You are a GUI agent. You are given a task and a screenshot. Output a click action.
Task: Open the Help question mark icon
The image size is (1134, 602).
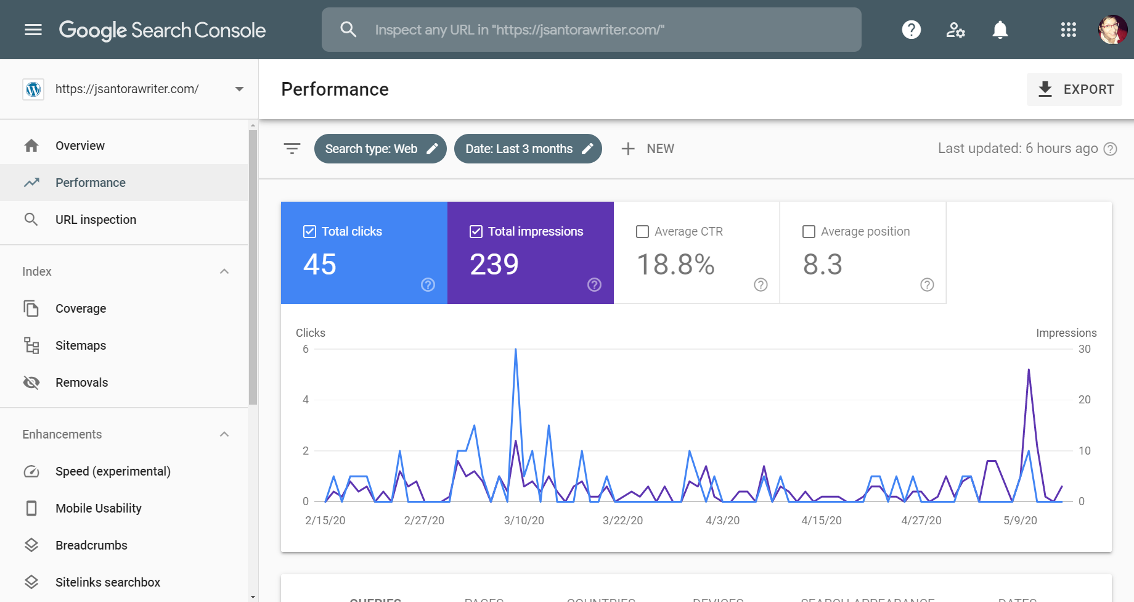point(911,30)
